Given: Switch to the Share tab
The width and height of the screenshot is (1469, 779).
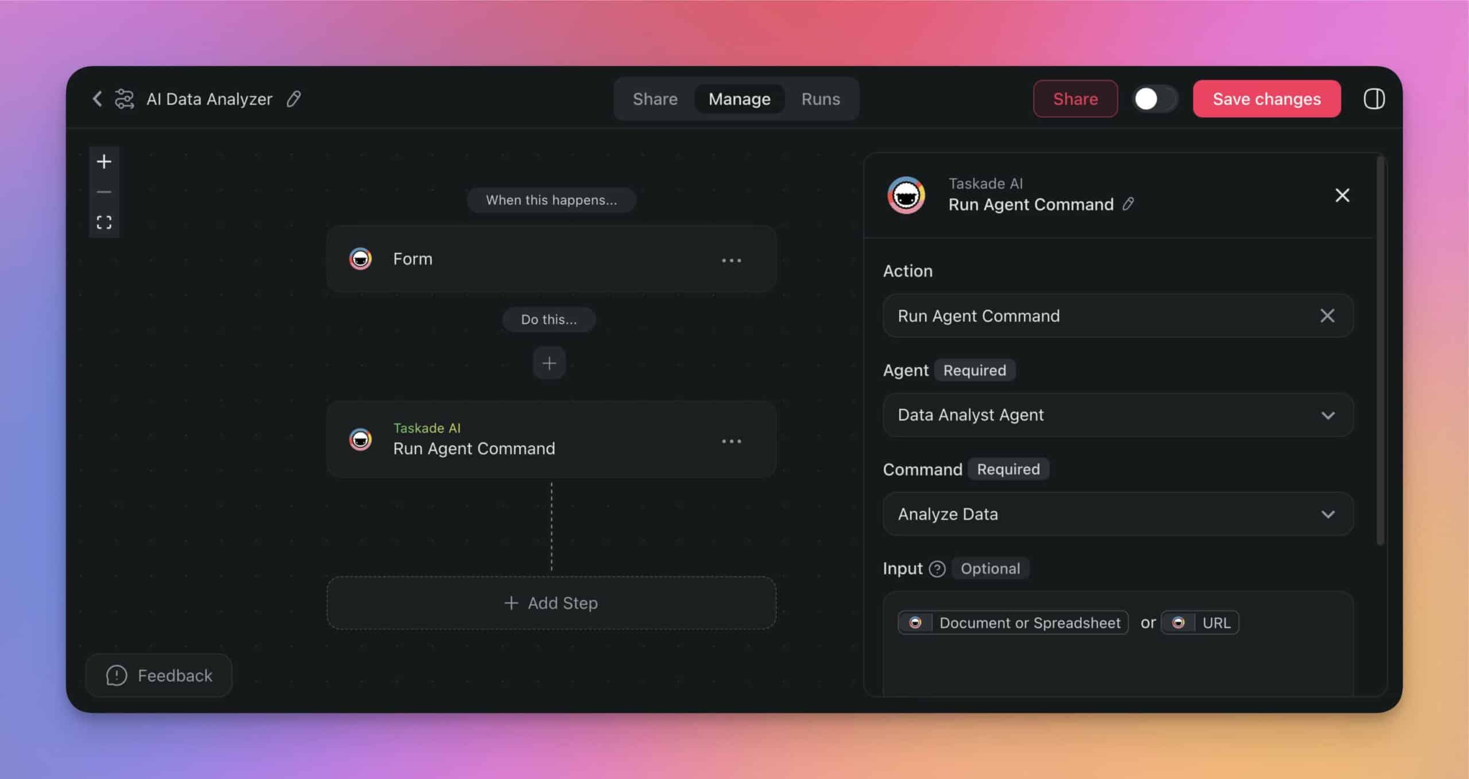Looking at the screenshot, I should pos(656,99).
